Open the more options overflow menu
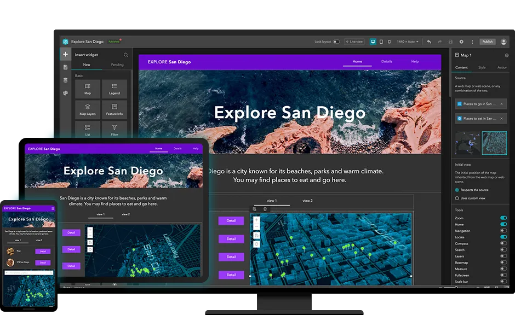 click(x=472, y=42)
